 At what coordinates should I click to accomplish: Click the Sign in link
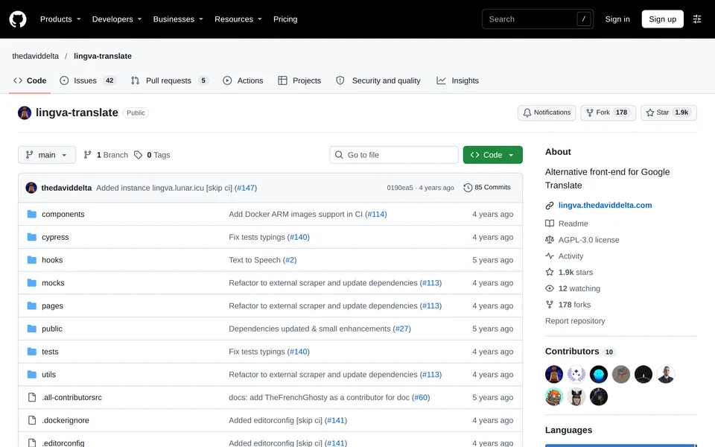(617, 19)
